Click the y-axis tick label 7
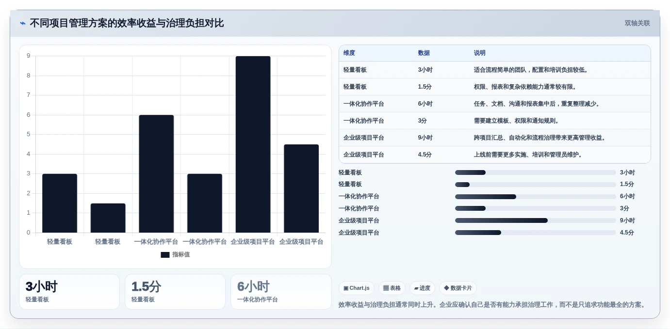The image size is (670, 329). pyautogui.click(x=29, y=95)
